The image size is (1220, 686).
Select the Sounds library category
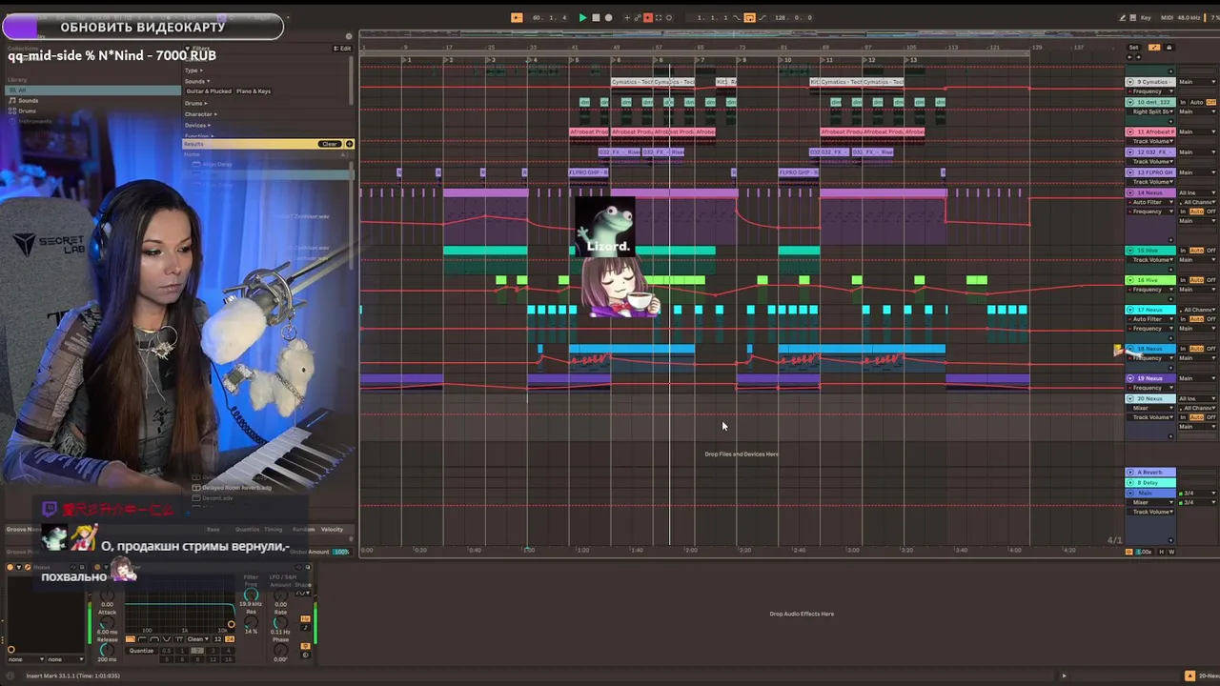(29, 100)
